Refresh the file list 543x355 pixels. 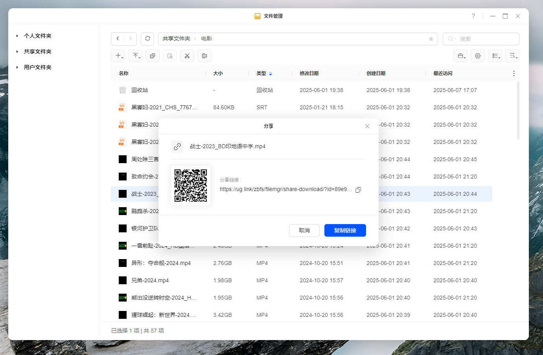[147, 39]
